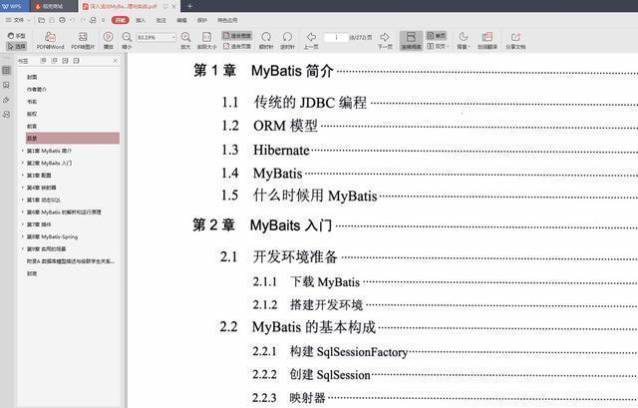Select the highlighted 目录 bookmark
The image size is (638, 408).
click(x=73, y=139)
